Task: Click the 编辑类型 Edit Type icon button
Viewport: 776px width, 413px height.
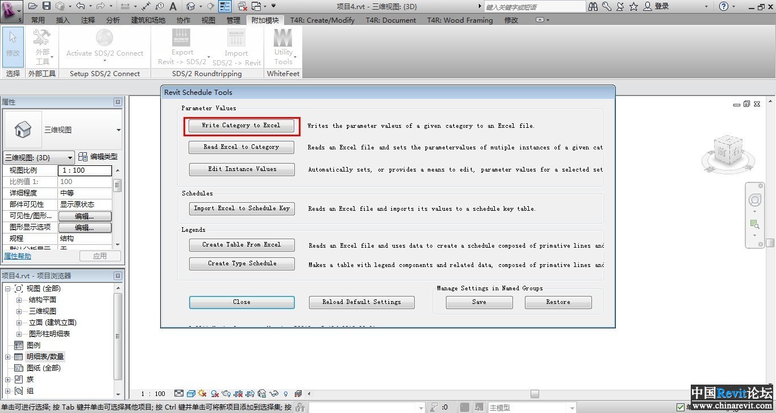Action: pyautogui.click(x=98, y=157)
